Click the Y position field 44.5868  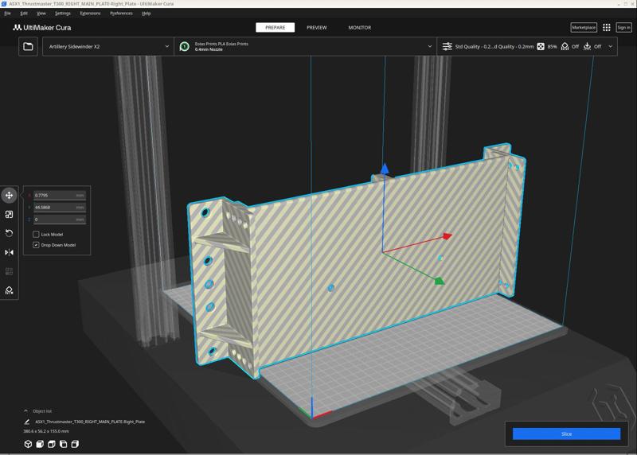[x=59, y=208]
